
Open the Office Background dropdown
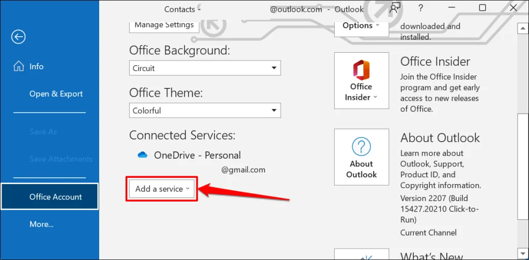tap(205, 68)
